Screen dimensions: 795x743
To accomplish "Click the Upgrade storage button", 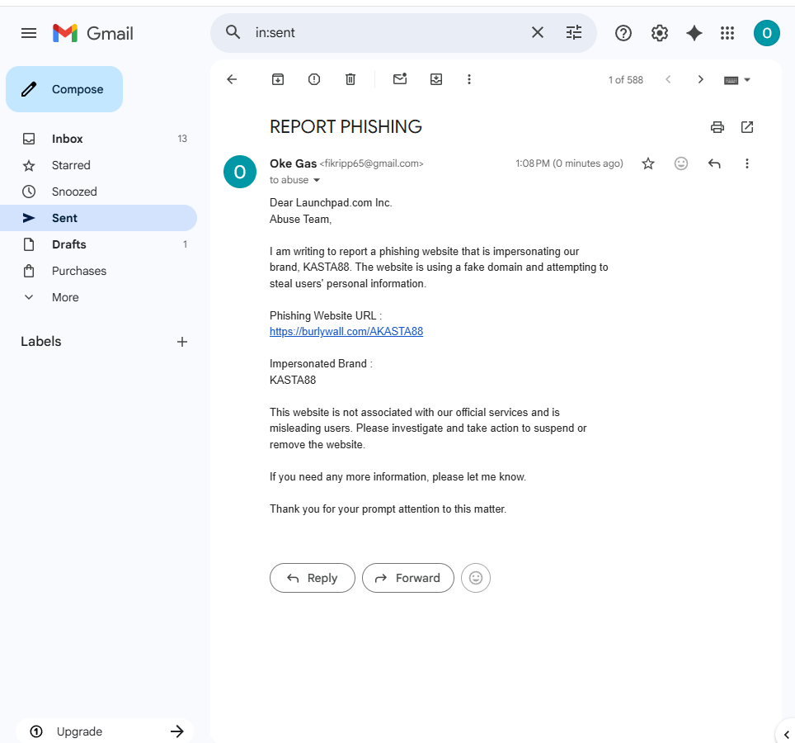I will point(105,731).
